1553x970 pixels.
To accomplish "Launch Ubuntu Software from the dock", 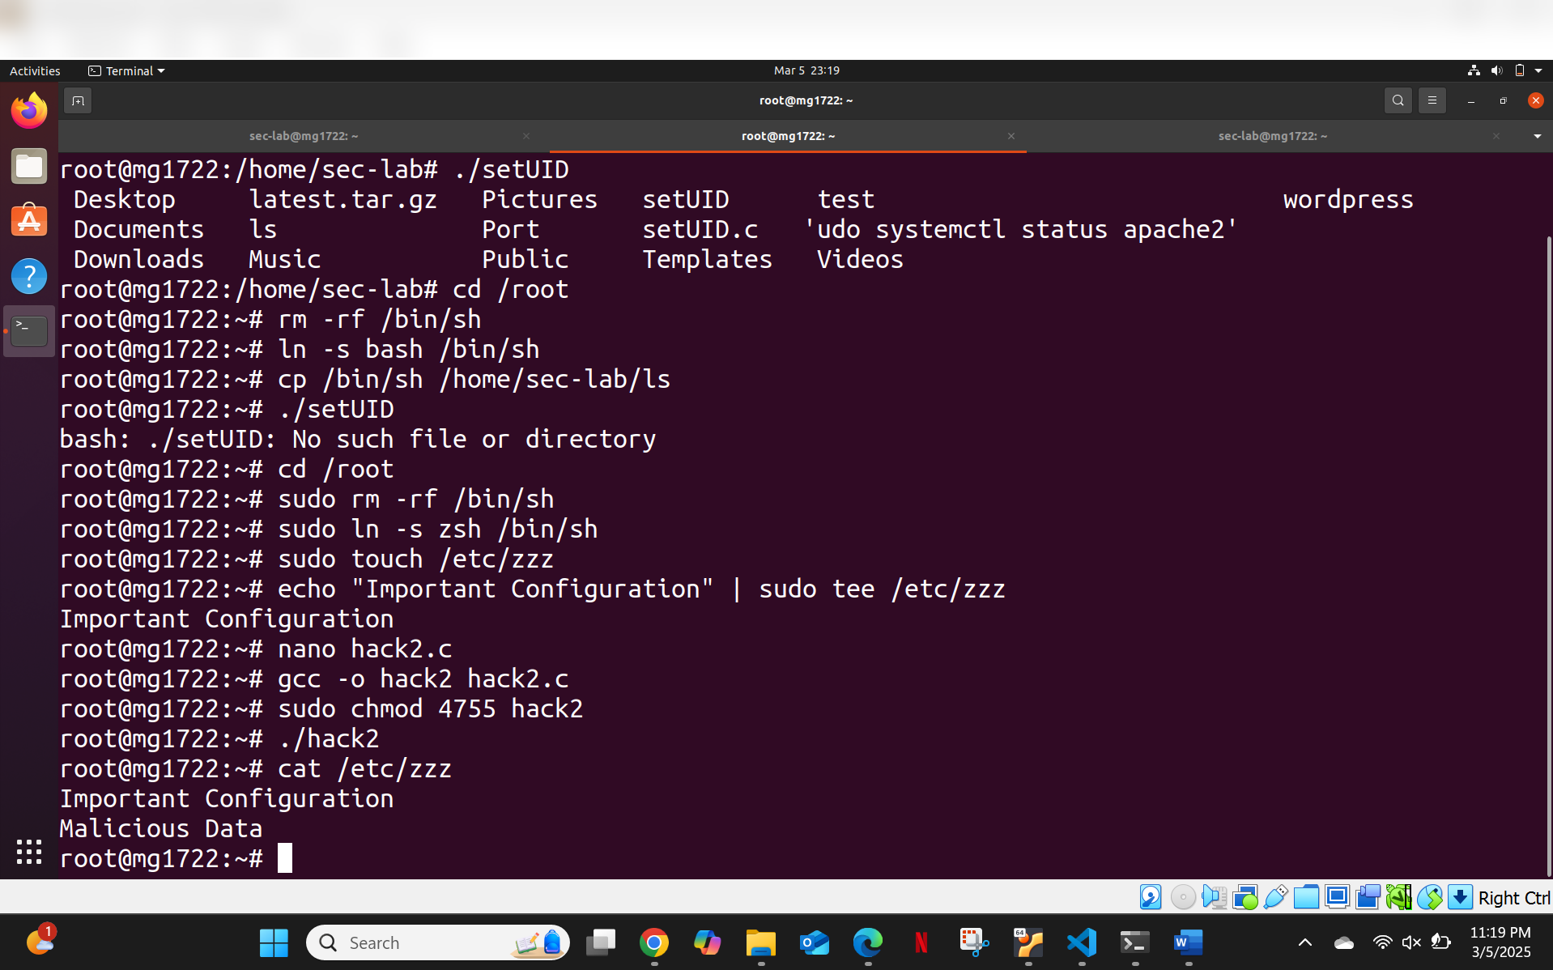I will point(29,221).
